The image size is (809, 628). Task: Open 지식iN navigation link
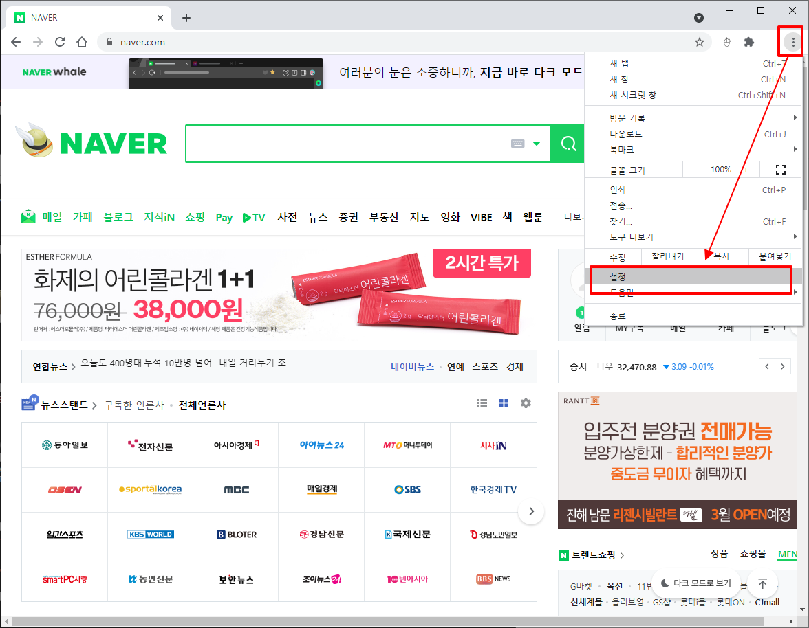(x=159, y=217)
